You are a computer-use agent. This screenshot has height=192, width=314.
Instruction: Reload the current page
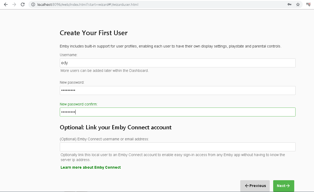point(23,4)
